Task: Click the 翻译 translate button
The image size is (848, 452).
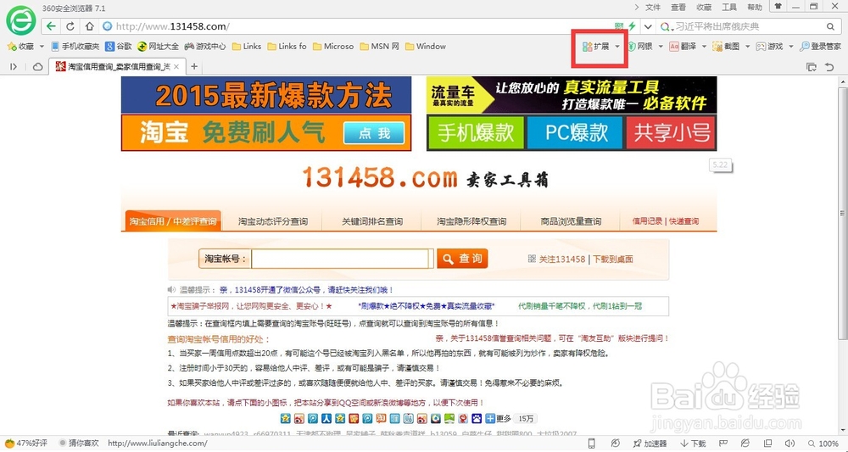Action: click(x=683, y=47)
